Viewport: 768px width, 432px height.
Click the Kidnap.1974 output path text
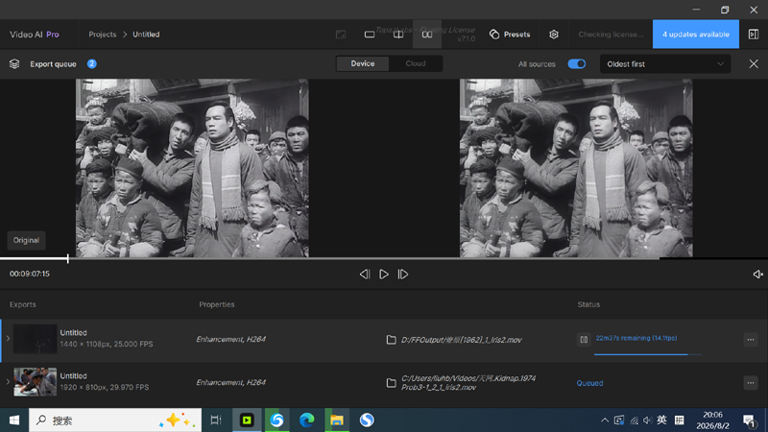tap(468, 382)
